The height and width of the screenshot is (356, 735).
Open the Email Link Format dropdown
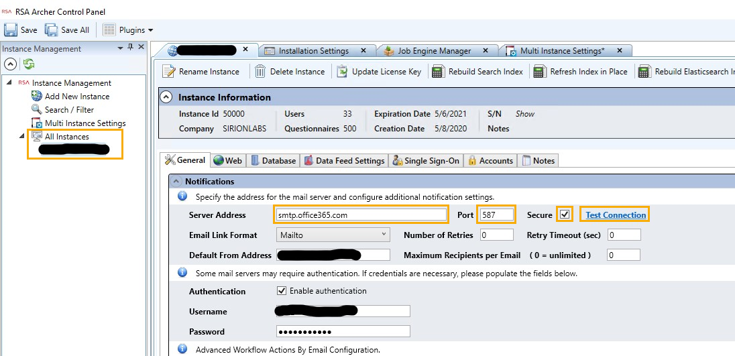(333, 235)
